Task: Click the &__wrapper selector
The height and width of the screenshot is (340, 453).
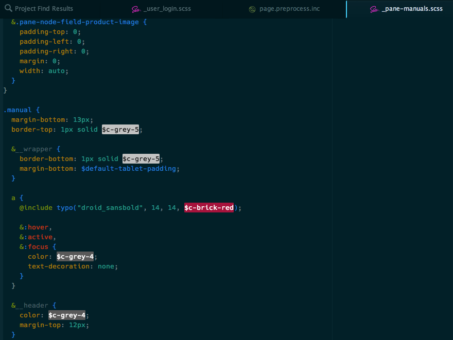Action: pos(32,149)
